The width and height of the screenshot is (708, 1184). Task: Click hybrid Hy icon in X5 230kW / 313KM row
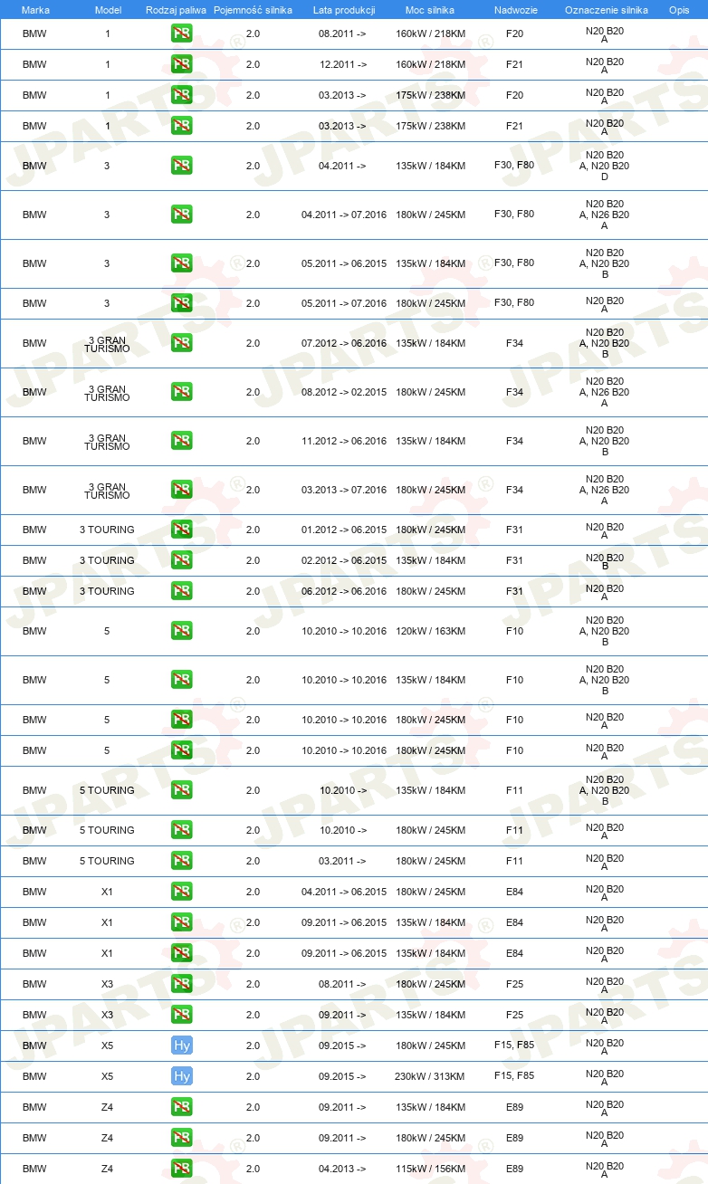182,1076
